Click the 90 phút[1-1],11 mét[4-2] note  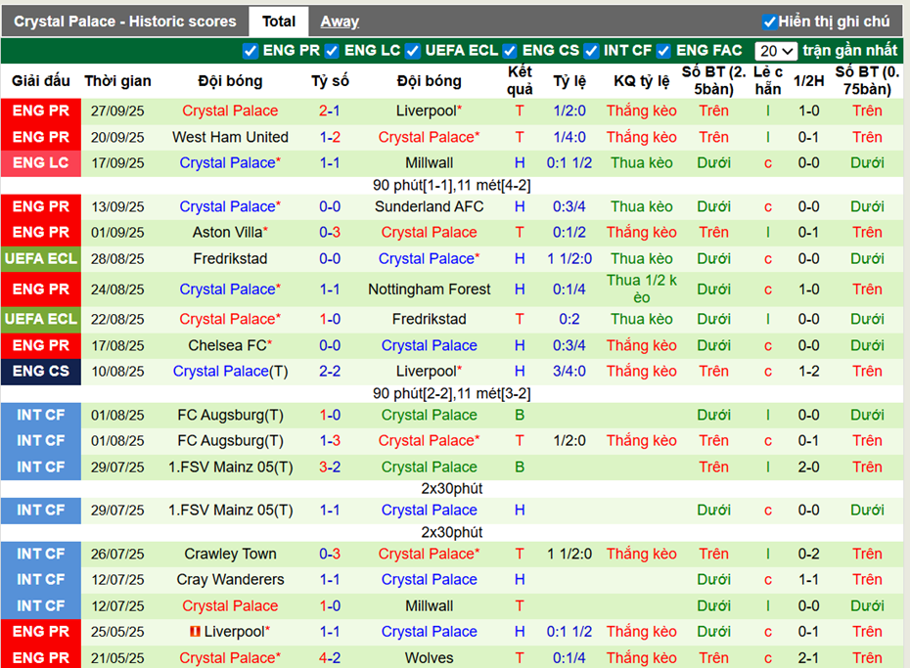[451, 186]
